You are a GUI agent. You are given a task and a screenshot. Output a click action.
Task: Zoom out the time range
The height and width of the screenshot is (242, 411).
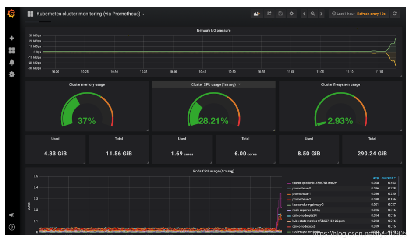coord(313,14)
